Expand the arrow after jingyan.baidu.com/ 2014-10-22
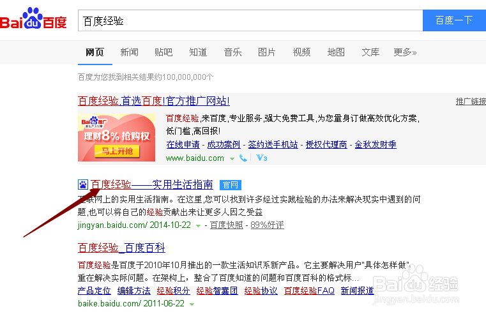Image resolution: width=486 pixels, height=316 pixels. pos(198,226)
